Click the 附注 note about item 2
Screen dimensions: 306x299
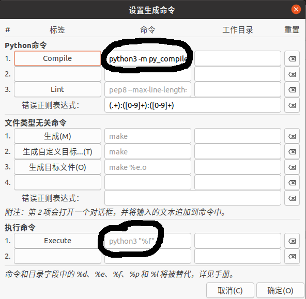[115, 212]
